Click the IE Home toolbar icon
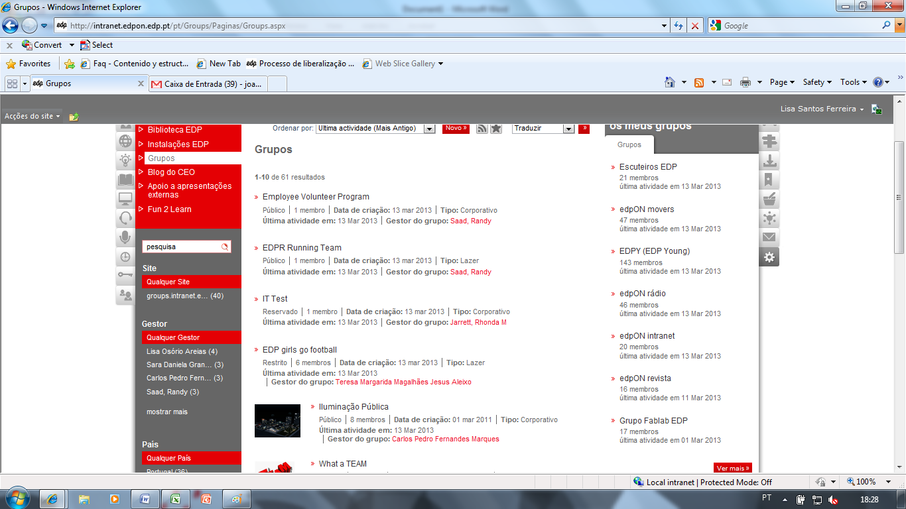Viewport: 906px width, 509px height. pos(671,82)
